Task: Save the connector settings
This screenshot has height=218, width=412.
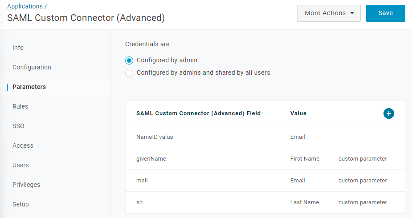Action: point(385,13)
